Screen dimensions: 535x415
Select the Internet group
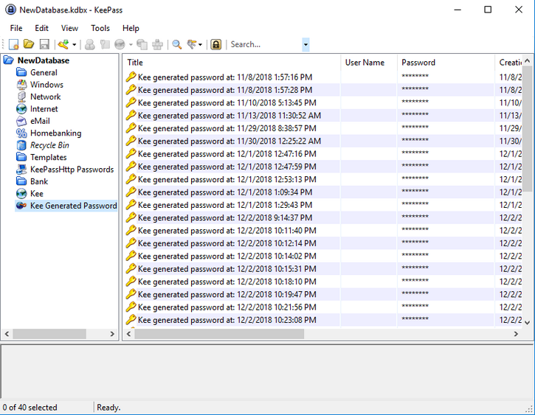(44, 109)
